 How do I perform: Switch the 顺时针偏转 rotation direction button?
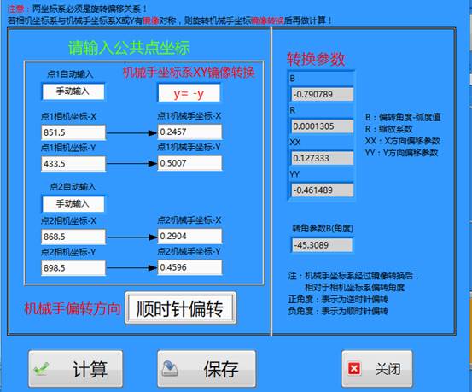coord(180,308)
